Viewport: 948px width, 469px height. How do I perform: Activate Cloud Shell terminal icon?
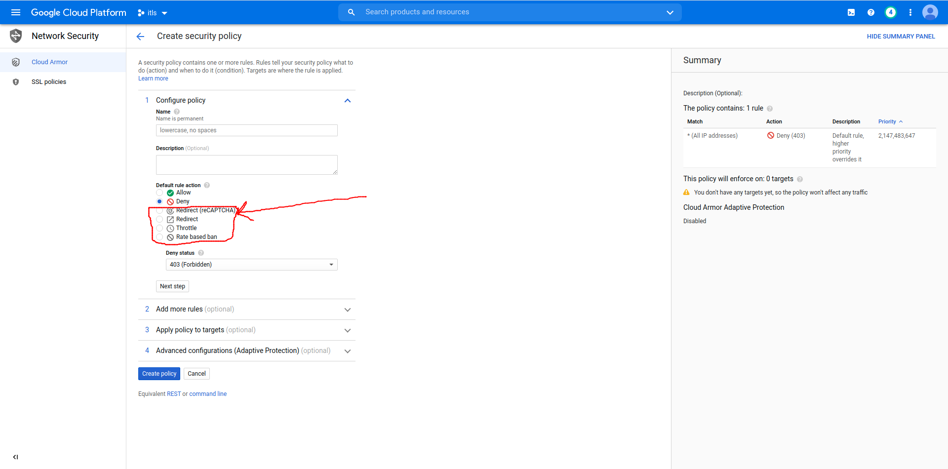(x=851, y=12)
